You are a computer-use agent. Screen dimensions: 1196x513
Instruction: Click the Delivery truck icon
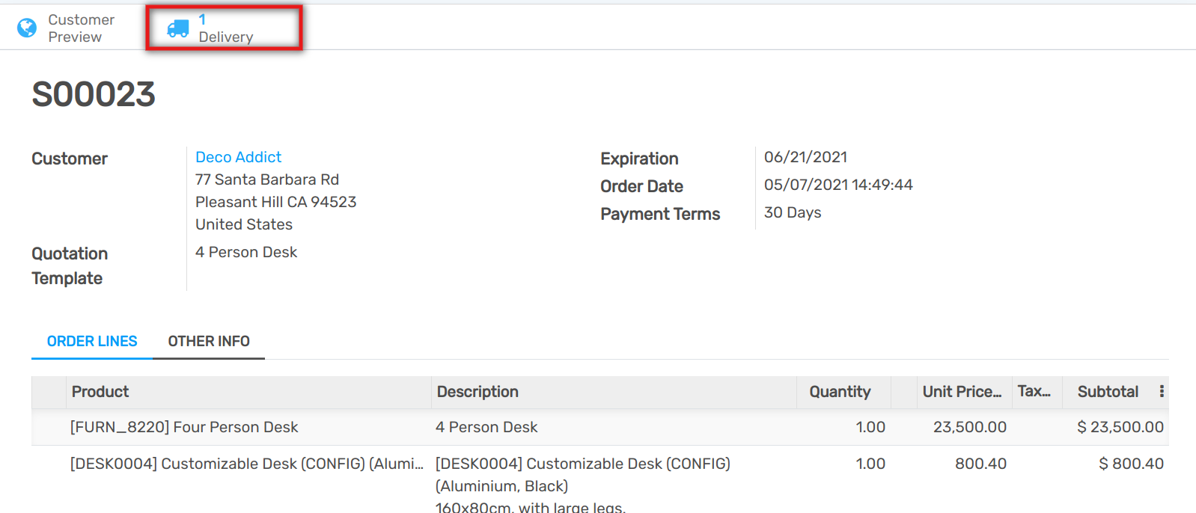(178, 28)
